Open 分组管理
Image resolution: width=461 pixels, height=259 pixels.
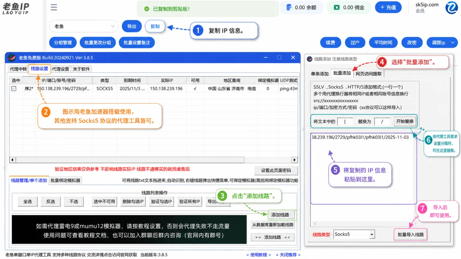[x=63, y=42]
